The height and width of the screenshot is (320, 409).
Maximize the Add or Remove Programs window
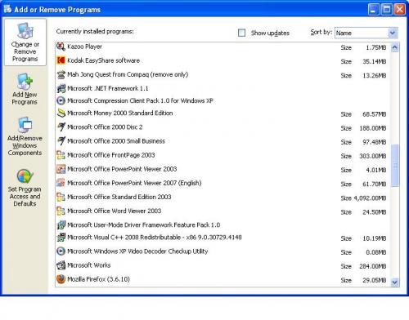(x=387, y=10)
